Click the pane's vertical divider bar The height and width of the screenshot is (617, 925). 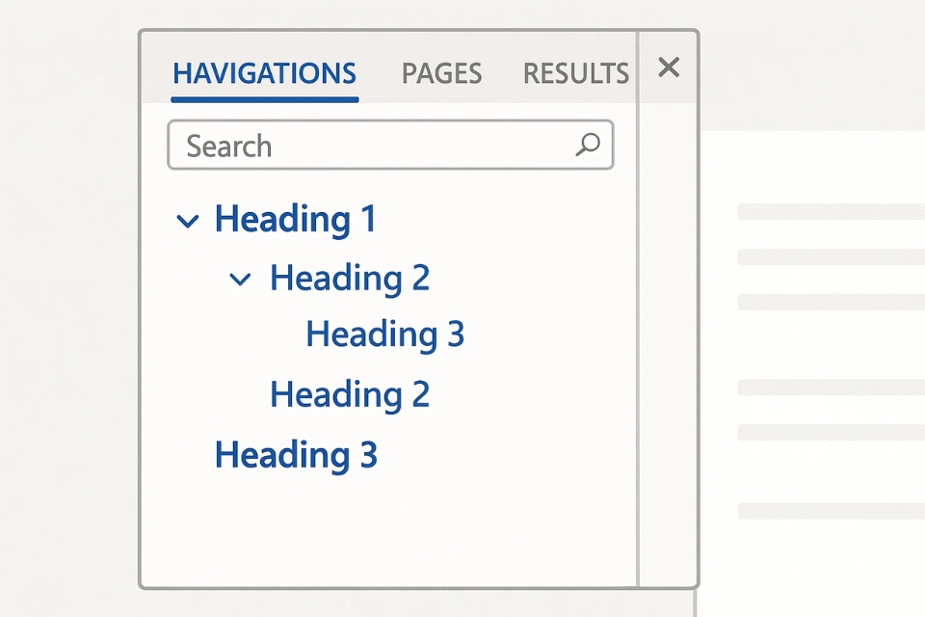638,308
